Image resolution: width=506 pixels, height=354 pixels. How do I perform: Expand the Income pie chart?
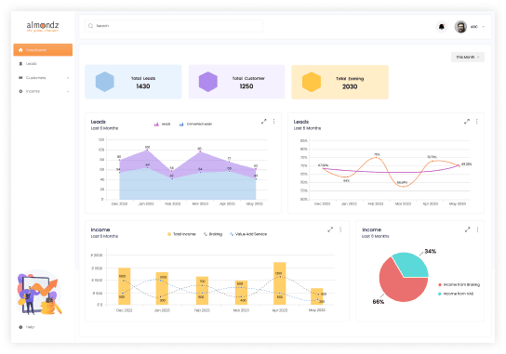[x=467, y=229]
